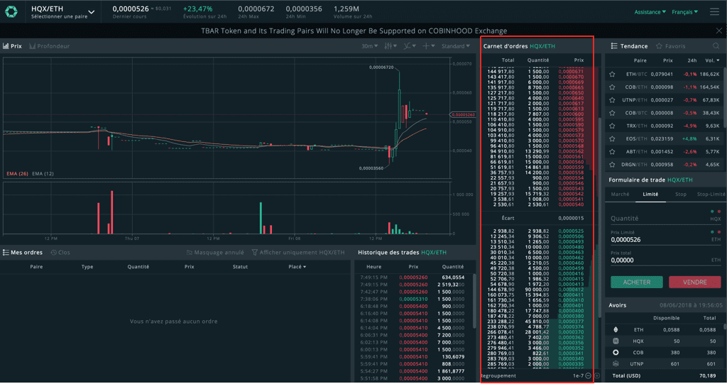Click the Prix Limité field showing 0,0000526
Image resolution: width=727 pixels, height=384 pixels.
665,240
